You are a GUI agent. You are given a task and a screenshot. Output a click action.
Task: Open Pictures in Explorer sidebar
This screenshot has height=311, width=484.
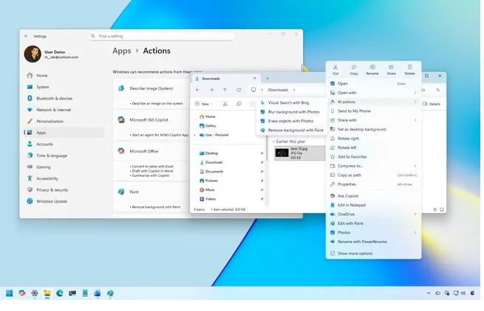click(208, 181)
